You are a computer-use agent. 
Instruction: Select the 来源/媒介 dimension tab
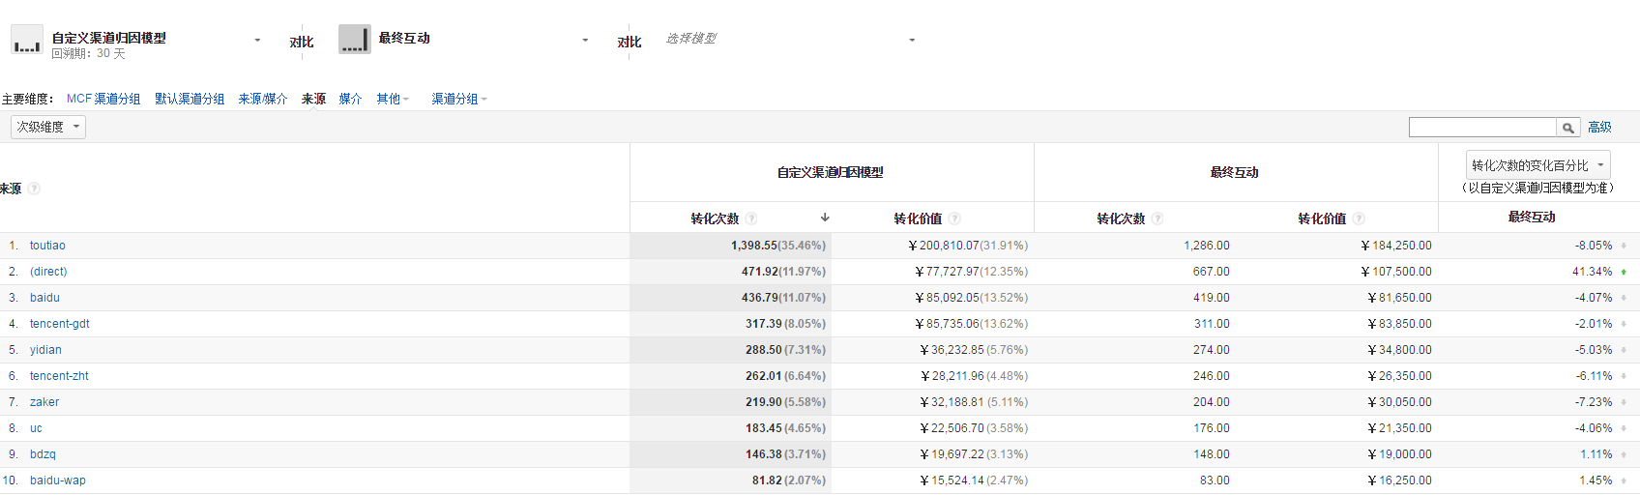263,99
